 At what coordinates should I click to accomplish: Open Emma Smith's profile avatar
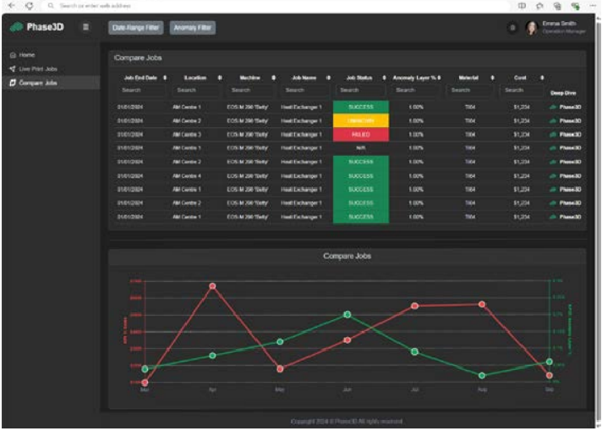[531, 28]
